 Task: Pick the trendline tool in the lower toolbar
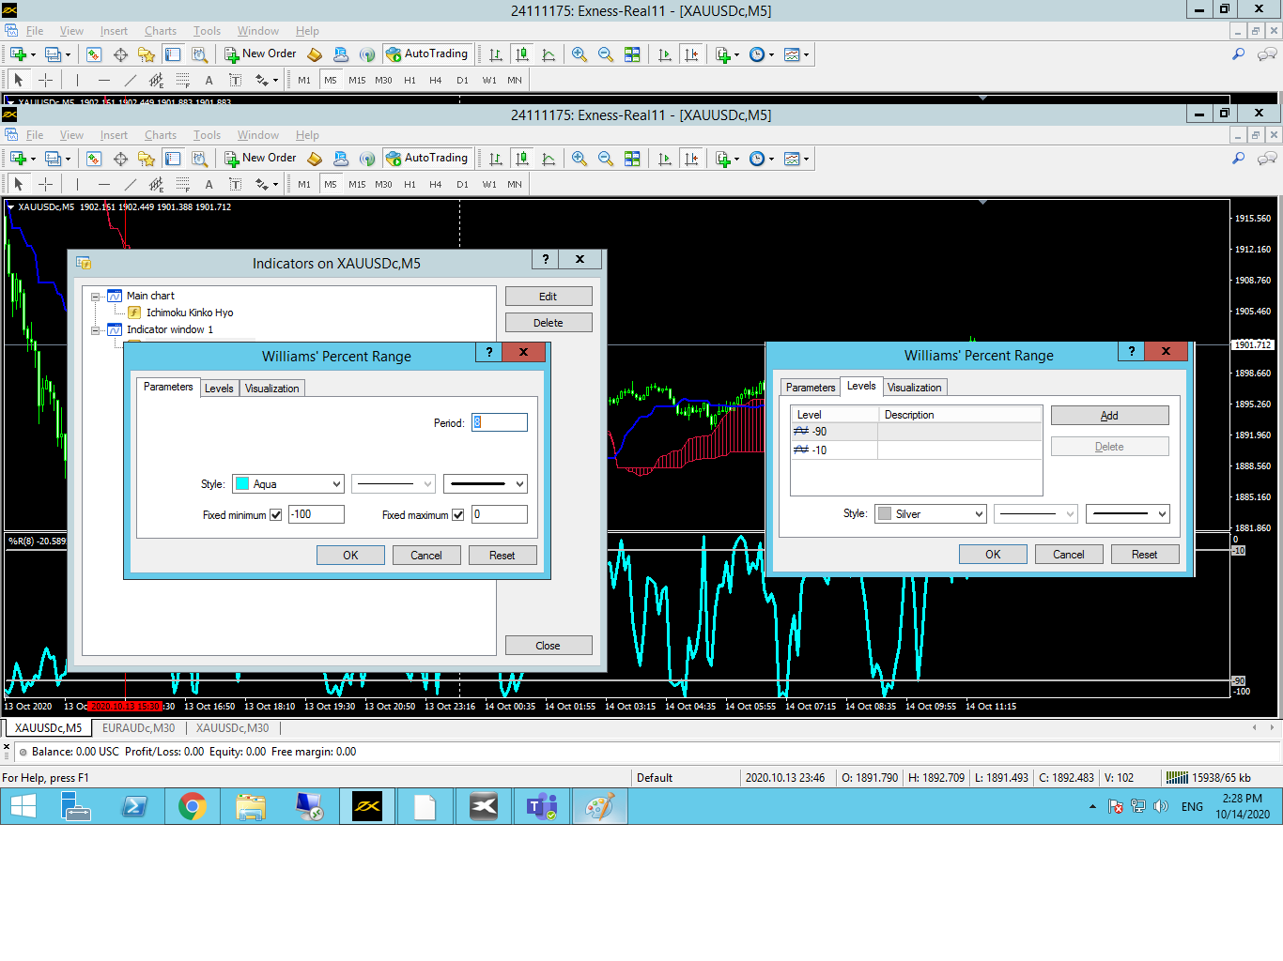tap(130, 184)
